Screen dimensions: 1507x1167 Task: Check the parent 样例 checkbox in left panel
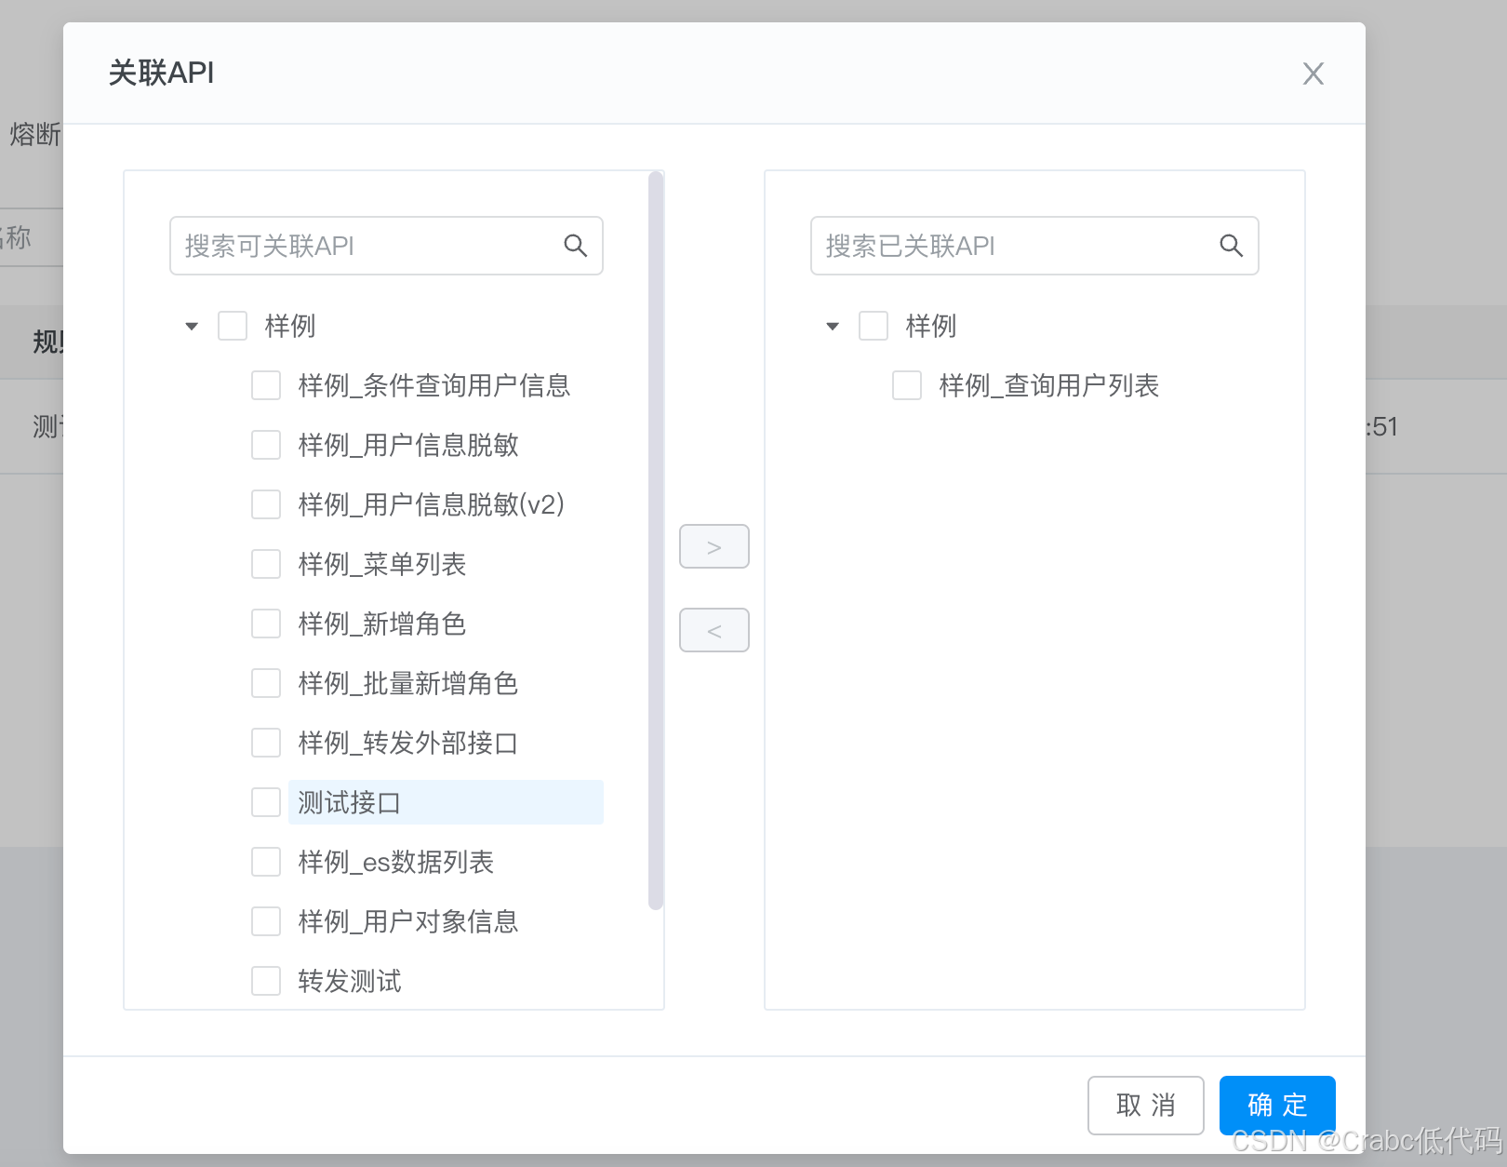click(x=233, y=325)
